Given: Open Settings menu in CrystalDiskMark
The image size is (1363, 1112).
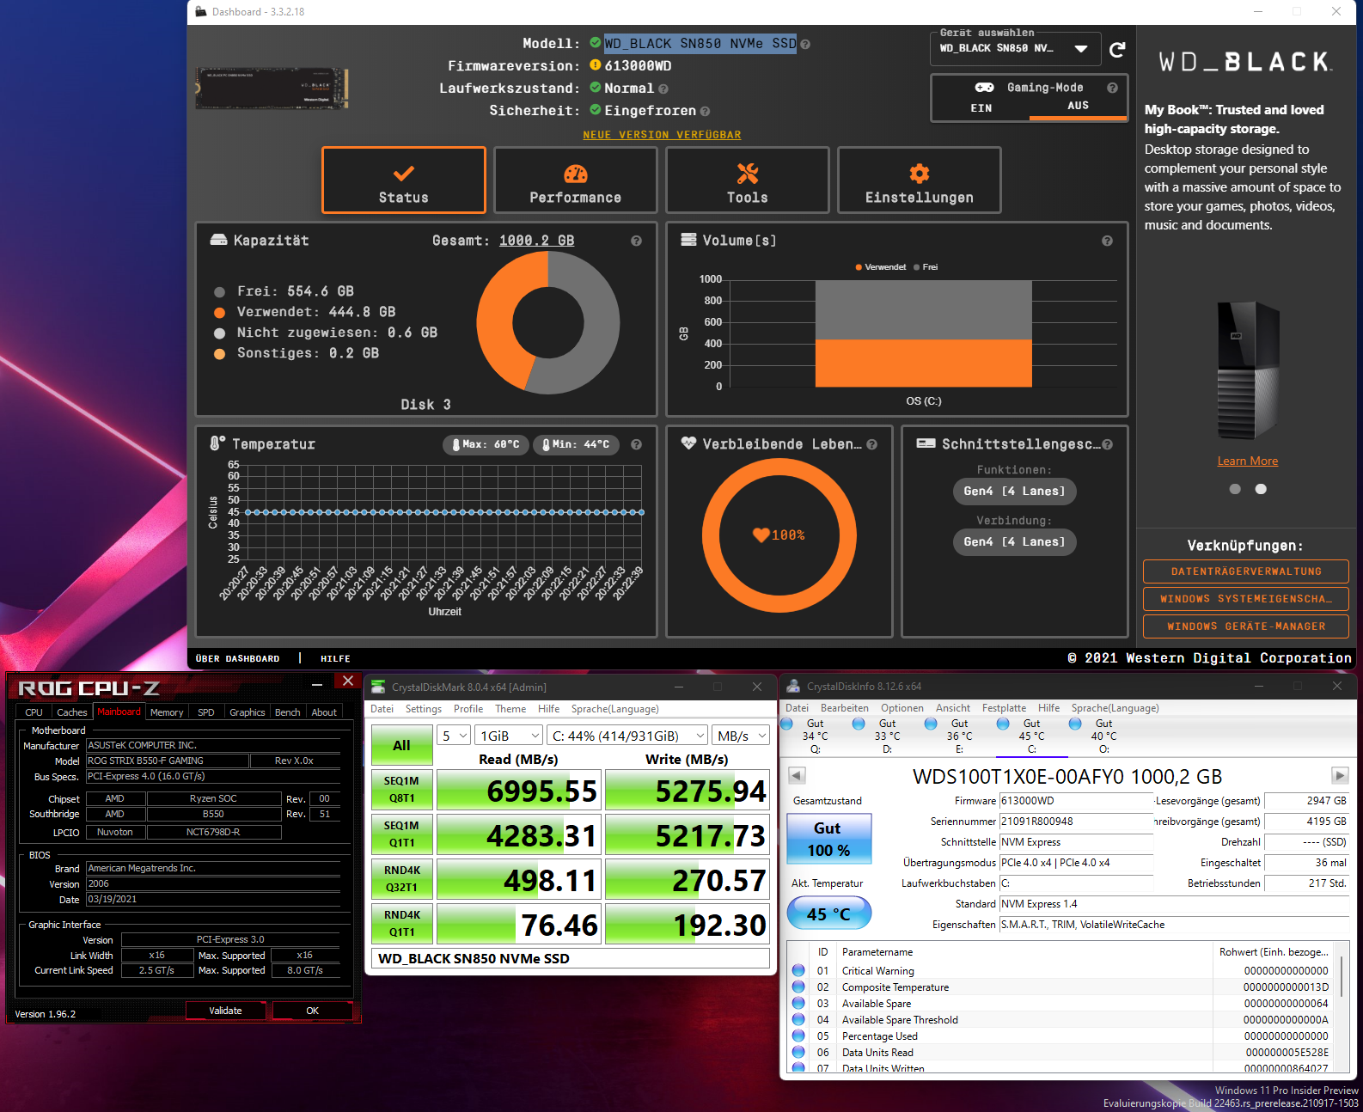Looking at the screenshot, I should click(x=424, y=709).
